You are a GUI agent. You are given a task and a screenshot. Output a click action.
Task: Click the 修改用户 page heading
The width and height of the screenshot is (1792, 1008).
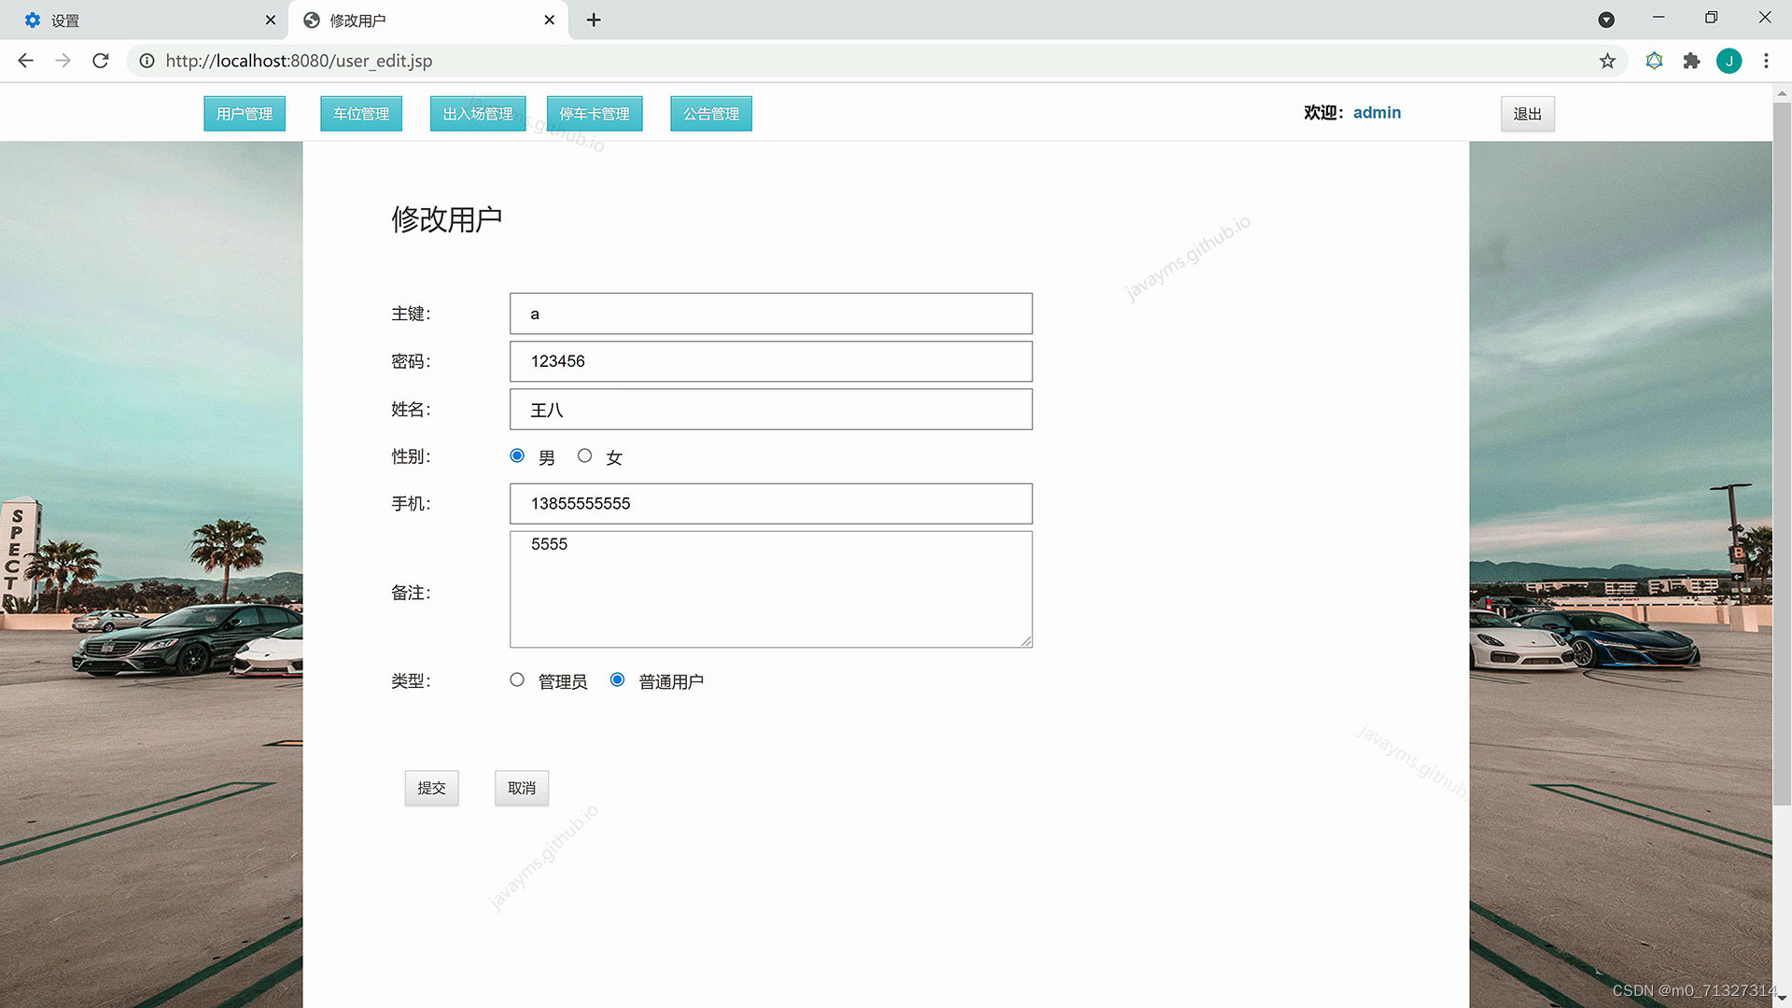(x=447, y=219)
